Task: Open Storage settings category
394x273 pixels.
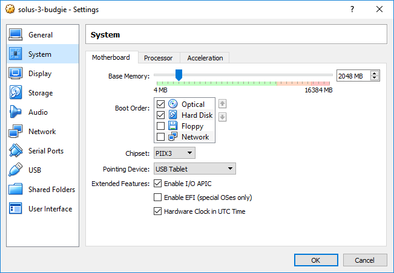Action: click(43, 92)
